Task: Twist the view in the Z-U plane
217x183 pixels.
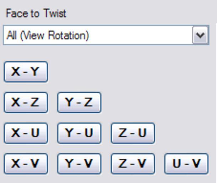Action: 133,133
